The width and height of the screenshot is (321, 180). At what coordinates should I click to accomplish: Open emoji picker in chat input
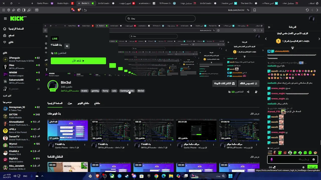pyautogui.click(x=313, y=159)
